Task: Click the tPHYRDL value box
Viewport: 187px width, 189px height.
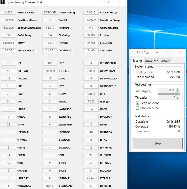Action: click(91, 163)
